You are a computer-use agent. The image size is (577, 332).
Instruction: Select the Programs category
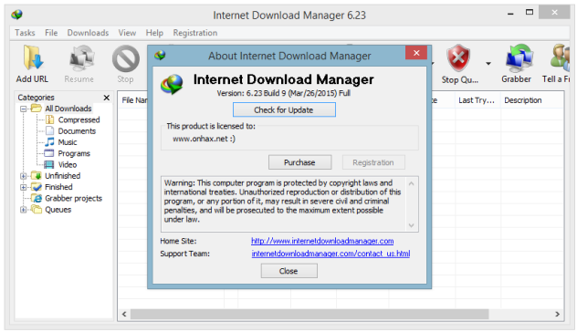(74, 153)
